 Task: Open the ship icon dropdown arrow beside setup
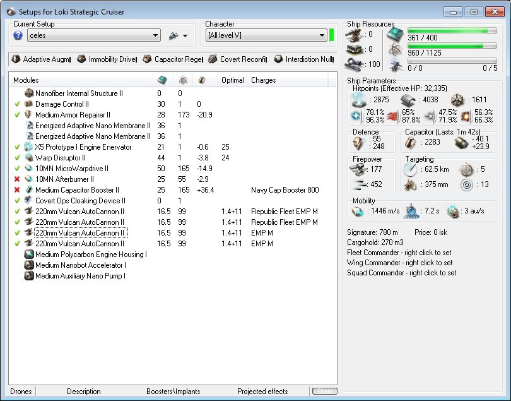tap(185, 37)
